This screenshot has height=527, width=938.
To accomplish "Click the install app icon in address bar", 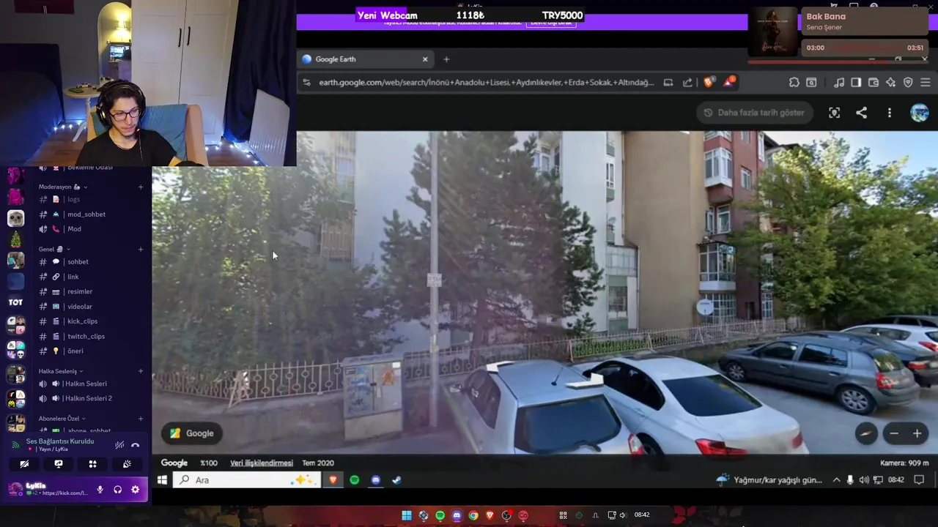I will coord(668,83).
